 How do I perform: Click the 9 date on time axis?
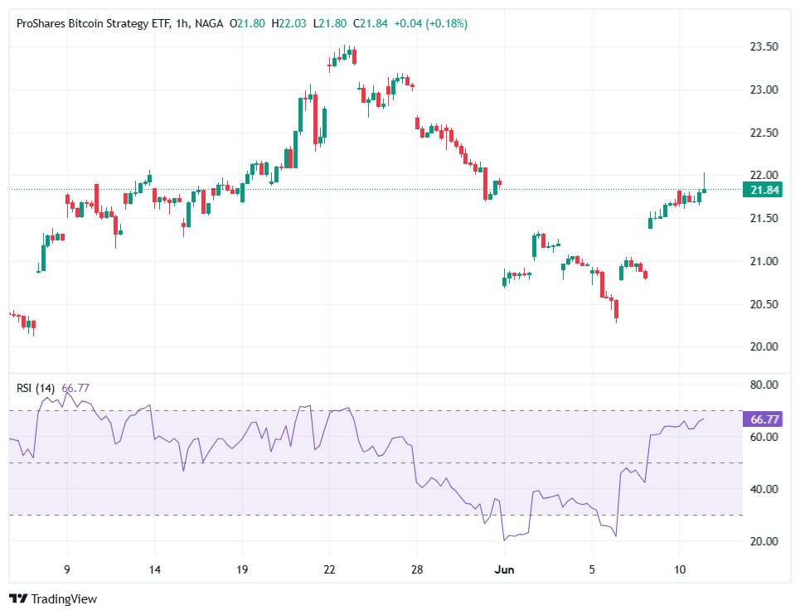tap(67, 570)
